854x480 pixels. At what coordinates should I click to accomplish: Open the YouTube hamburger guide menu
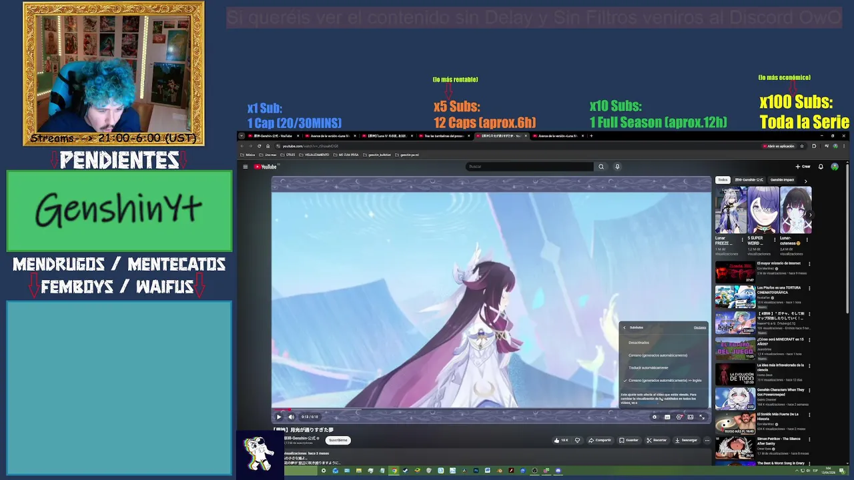pos(245,167)
